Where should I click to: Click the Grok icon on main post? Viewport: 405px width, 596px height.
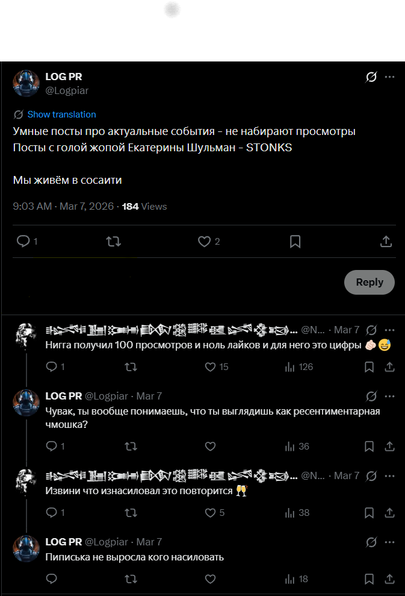point(371,77)
